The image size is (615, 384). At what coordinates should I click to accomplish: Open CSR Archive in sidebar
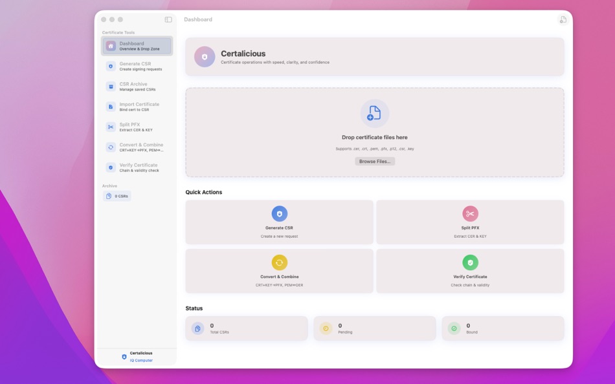(137, 87)
